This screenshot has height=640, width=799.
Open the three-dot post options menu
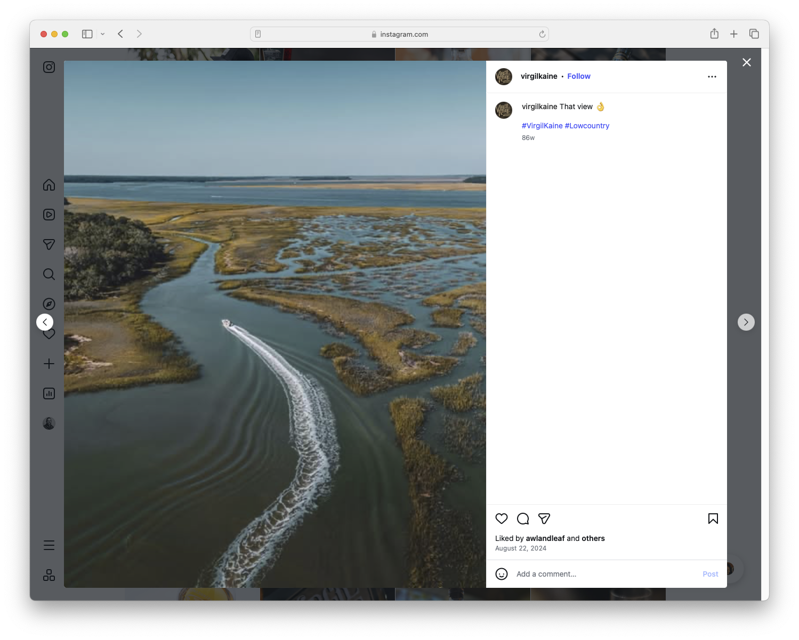(x=712, y=76)
